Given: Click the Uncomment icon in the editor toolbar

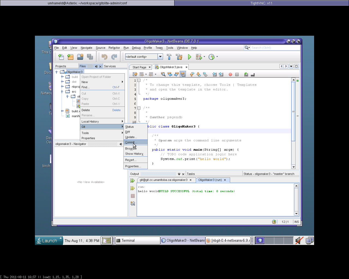Looking at the screenshot, I should point(253,74).
